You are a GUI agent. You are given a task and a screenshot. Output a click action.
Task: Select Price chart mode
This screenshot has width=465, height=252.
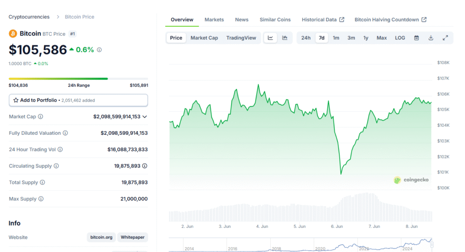[x=176, y=38]
